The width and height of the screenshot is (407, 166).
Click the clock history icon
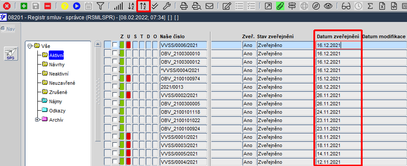359,6
